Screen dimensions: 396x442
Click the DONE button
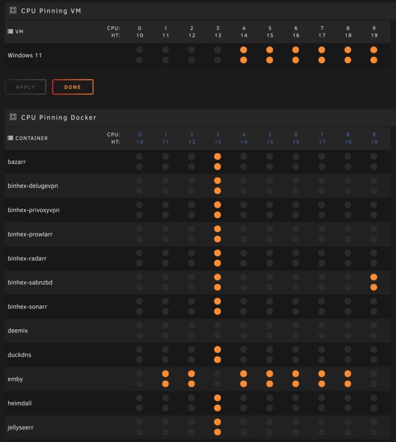click(x=72, y=87)
